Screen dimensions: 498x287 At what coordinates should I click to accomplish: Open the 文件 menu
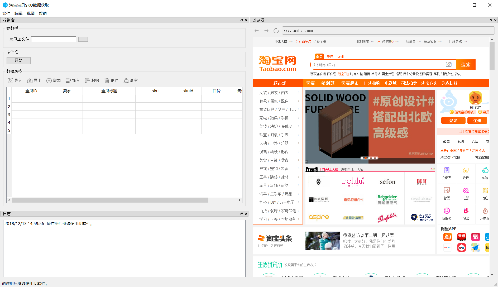(x=6, y=13)
